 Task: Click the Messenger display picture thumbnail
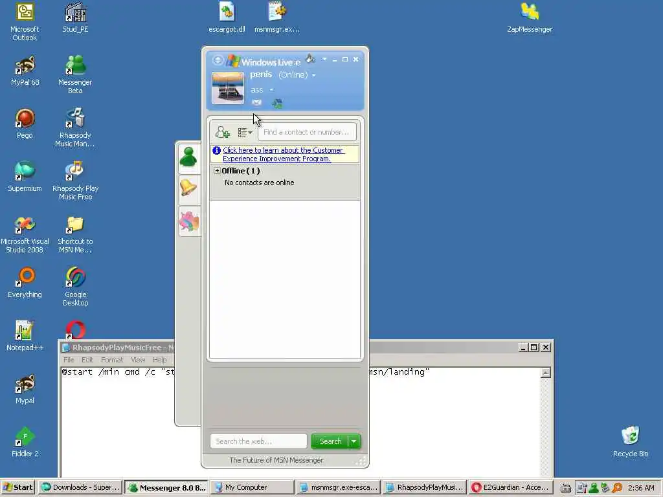pos(228,88)
